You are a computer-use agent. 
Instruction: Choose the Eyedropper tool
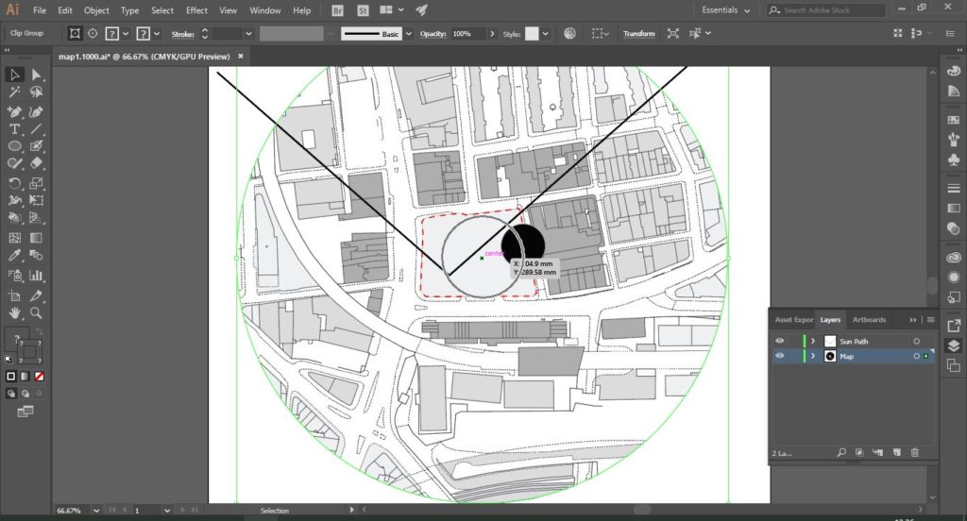pyautogui.click(x=14, y=255)
